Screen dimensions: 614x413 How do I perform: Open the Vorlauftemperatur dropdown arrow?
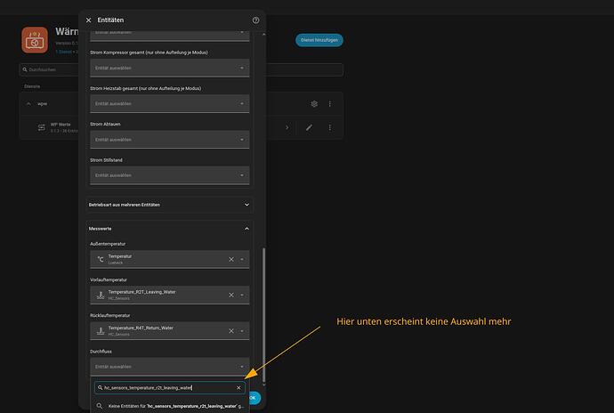pos(242,295)
